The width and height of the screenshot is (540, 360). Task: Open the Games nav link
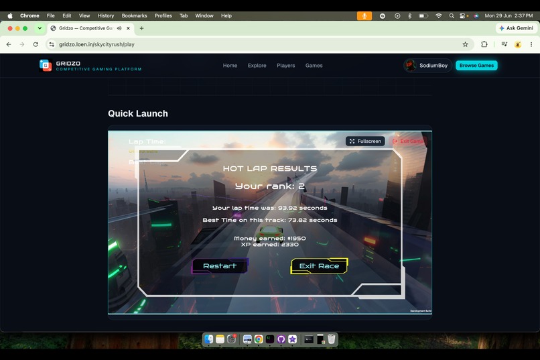[x=314, y=66]
